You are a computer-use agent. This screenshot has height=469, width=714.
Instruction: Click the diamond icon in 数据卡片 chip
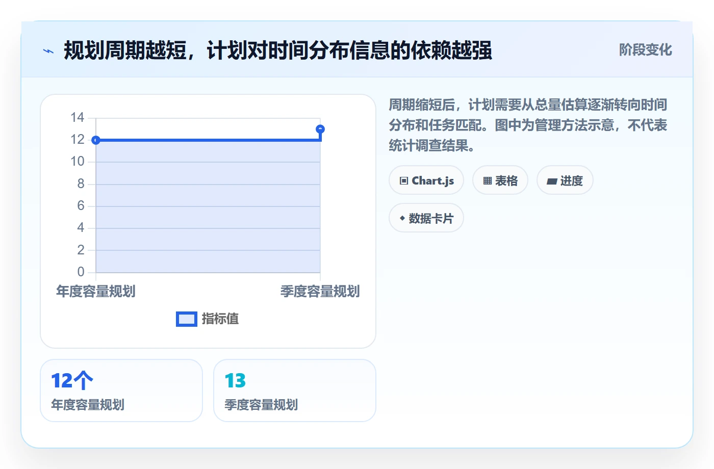pos(402,218)
